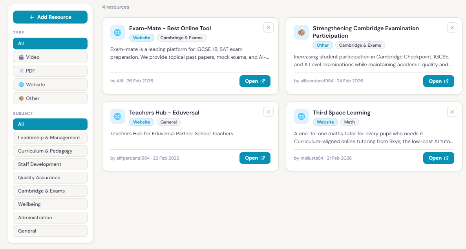Filter by Cambridge & Exams subject
Screen dimensions: 466x249
(50, 191)
